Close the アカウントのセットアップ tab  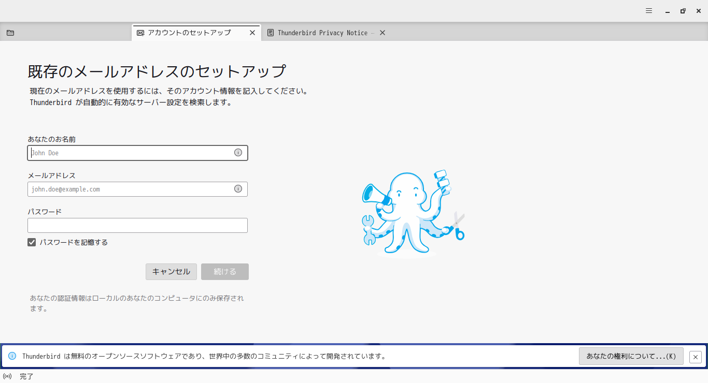pyautogui.click(x=252, y=33)
